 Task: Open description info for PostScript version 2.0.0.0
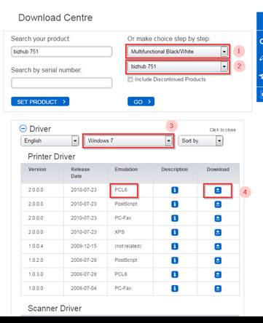coord(175,204)
